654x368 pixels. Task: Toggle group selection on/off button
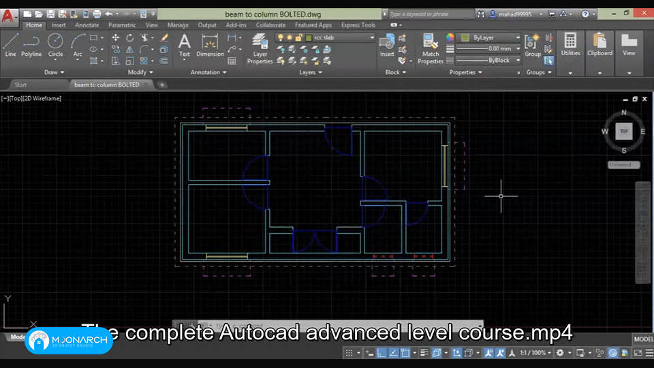[548, 61]
